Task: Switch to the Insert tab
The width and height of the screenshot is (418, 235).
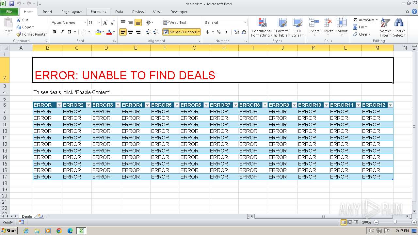Action: pos(47,12)
